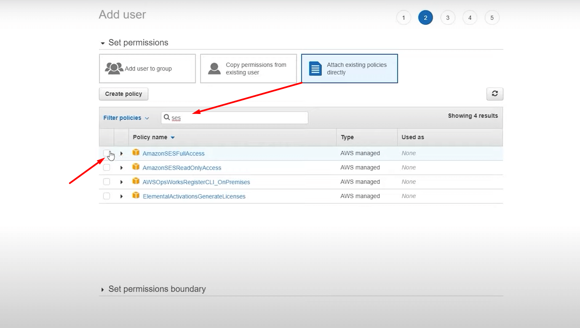Expand the AWSOpsWorksRegisterCLI_OnPremises row details
Screen dimensions: 580x328
coord(121,182)
